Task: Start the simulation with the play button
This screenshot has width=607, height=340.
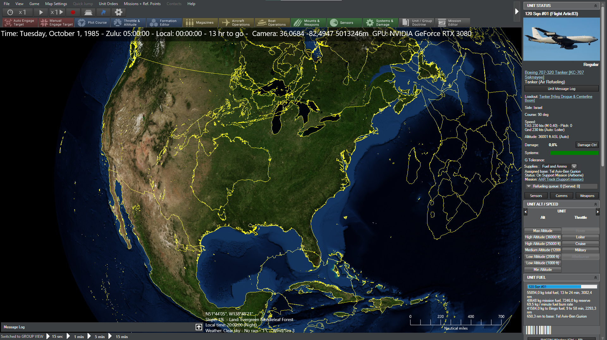Action: click(x=41, y=12)
